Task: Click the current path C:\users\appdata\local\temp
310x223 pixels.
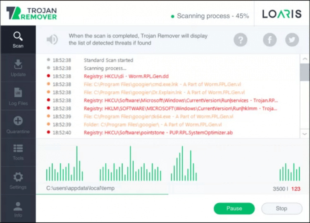Action: pos(80,188)
